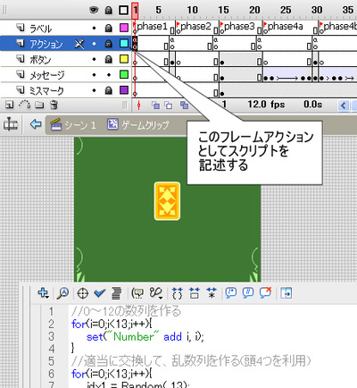357x388 pixels.
Task: Toggle visibility dot of ミスマーク layer
Action: click(x=94, y=90)
